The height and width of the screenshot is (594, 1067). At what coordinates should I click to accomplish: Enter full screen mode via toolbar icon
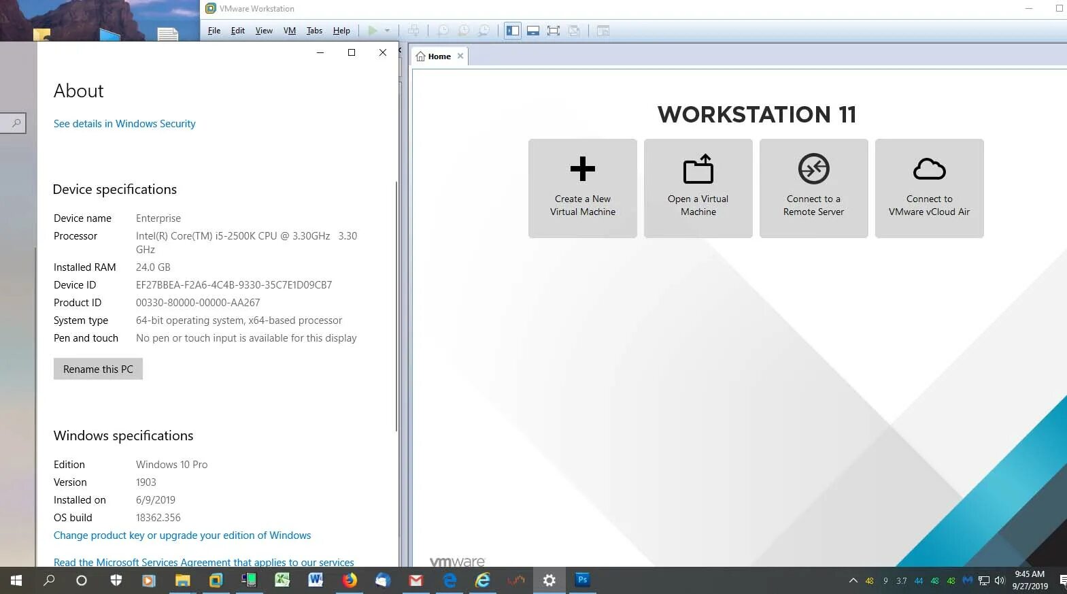click(x=554, y=31)
